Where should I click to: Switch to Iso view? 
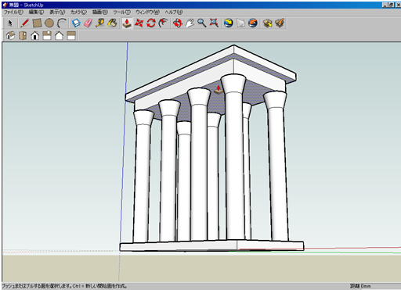(10, 35)
